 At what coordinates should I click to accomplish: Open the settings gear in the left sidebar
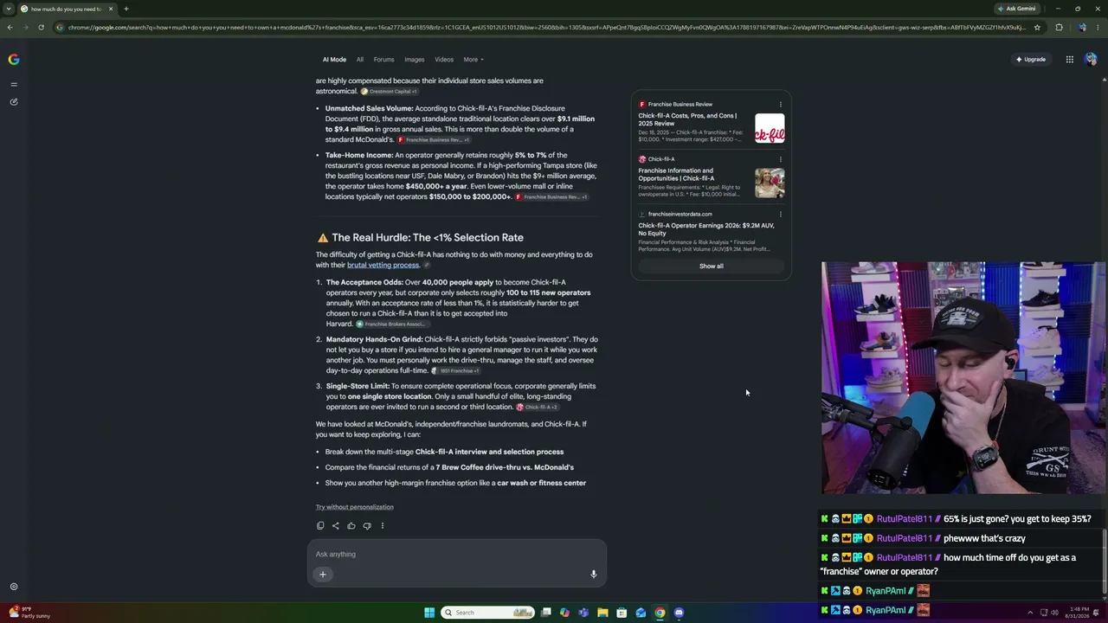[x=13, y=587]
